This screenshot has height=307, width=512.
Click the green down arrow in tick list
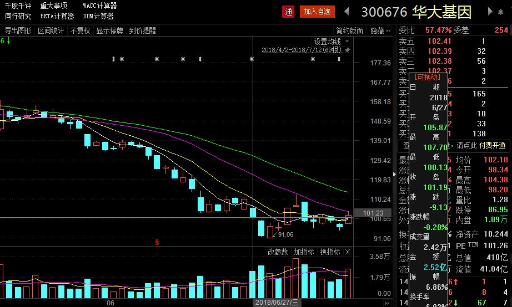[x=455, y=303]
